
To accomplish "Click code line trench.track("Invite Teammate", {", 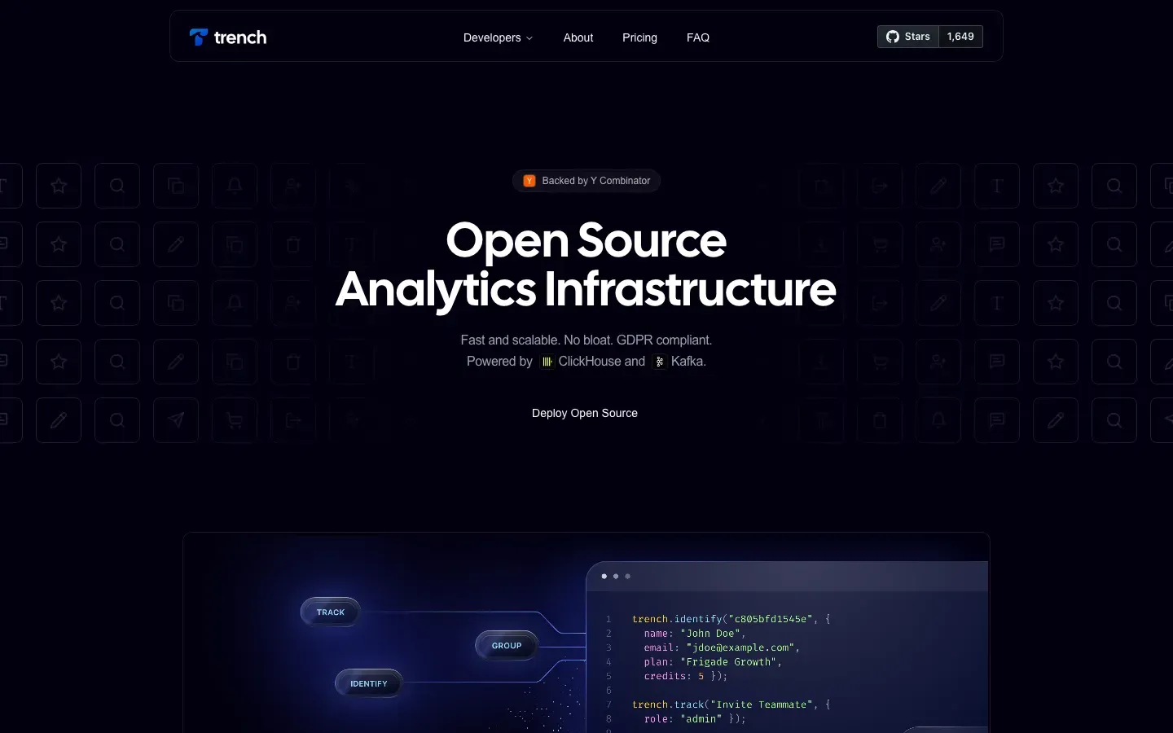I will coord(731,704).
